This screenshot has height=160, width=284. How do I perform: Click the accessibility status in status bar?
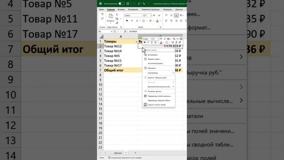(125, 158)
